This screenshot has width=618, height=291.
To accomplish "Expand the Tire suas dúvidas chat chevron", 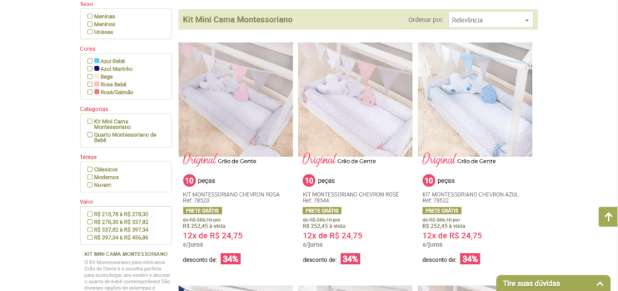I will coord(599,283).
